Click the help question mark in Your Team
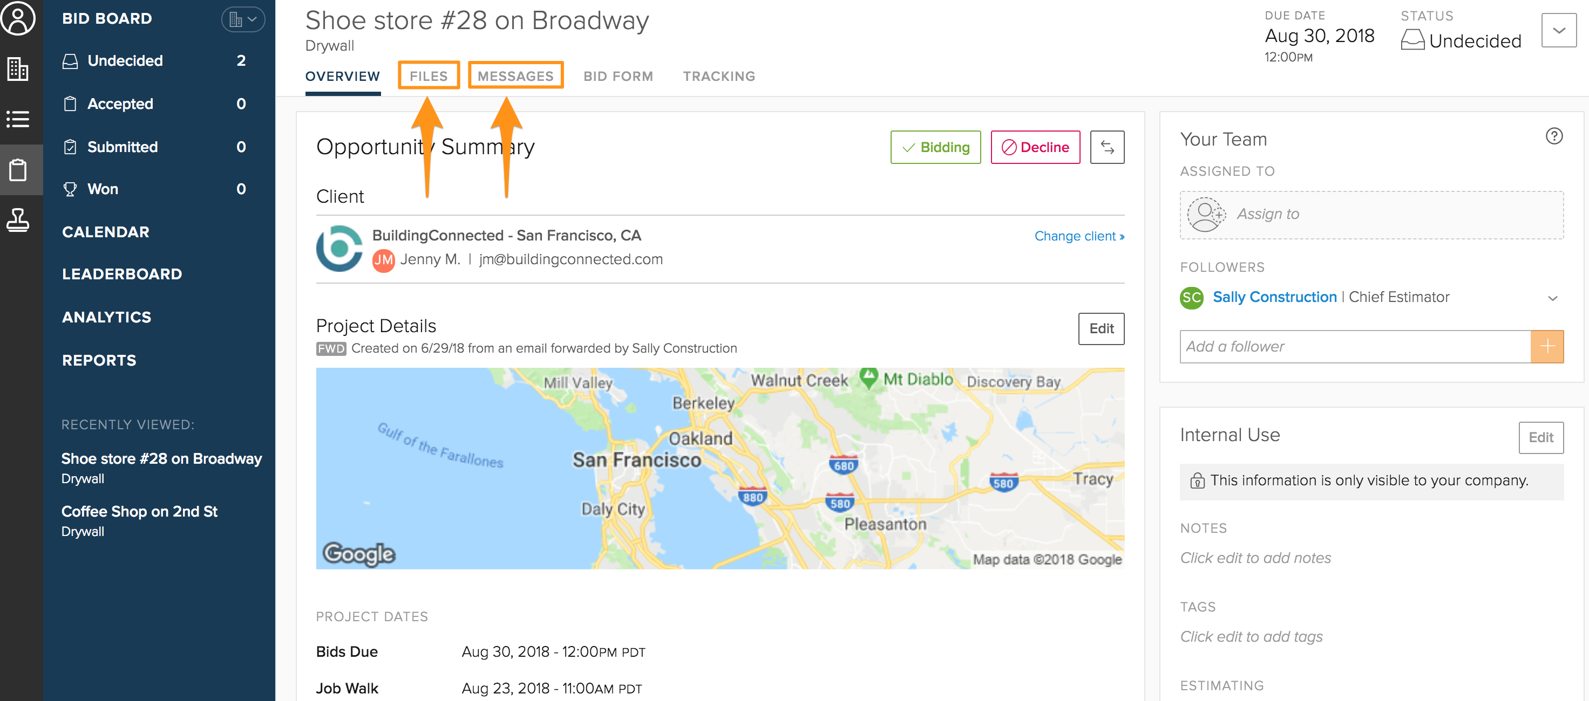The image size is (1589, 701). (1553, 136)
